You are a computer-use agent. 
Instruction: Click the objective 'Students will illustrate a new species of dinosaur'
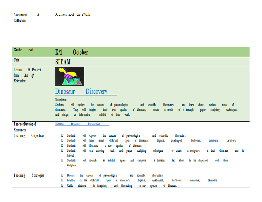(104, 146)
